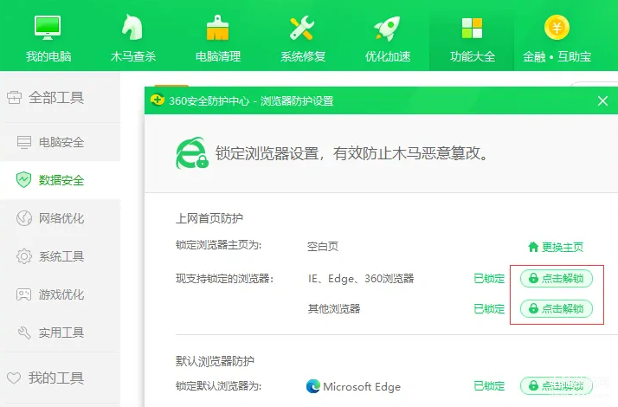Click the Microsoft Edge text

pyautogui.click(x=362, y=386)
